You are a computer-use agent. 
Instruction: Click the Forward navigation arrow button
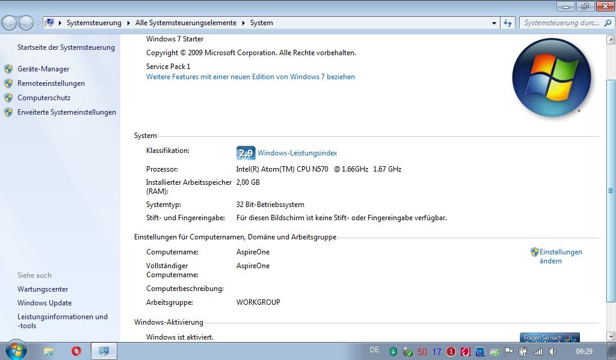pyautogui.click(x=26, y=23)
